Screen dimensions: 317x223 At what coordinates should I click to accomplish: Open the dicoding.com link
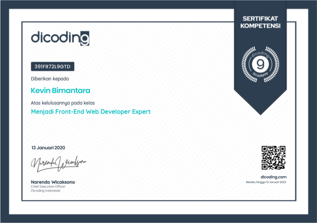tap(273, 177)
